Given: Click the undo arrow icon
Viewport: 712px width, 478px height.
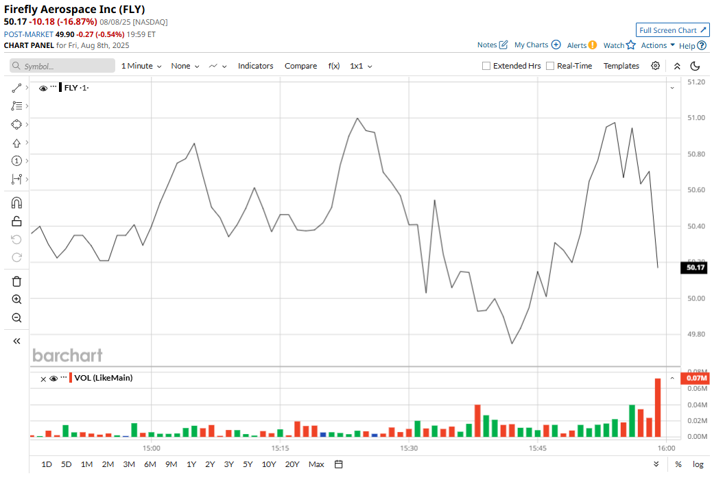Looking at the screenshot, I should point(16,239).
